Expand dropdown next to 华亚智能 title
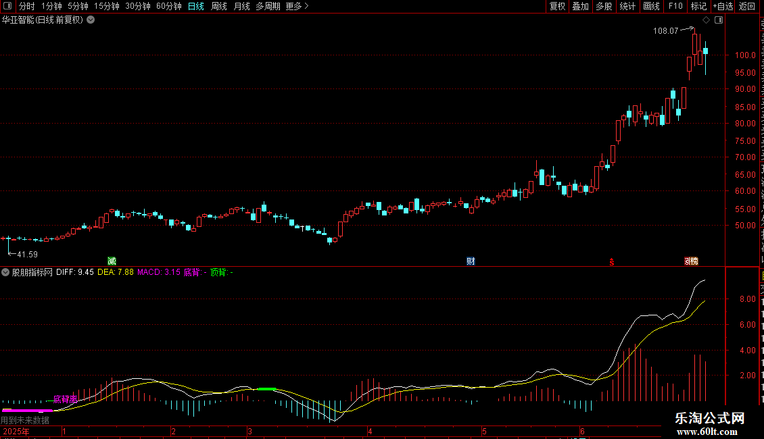This screenshot has width=764, height=439. 91,20
